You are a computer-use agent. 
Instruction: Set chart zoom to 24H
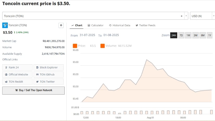point(174,35)
